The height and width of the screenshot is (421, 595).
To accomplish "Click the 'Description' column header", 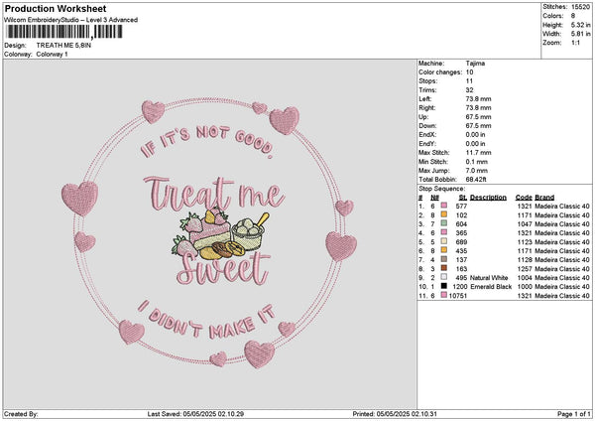I will pyautogui.click(x=488, y=198).
